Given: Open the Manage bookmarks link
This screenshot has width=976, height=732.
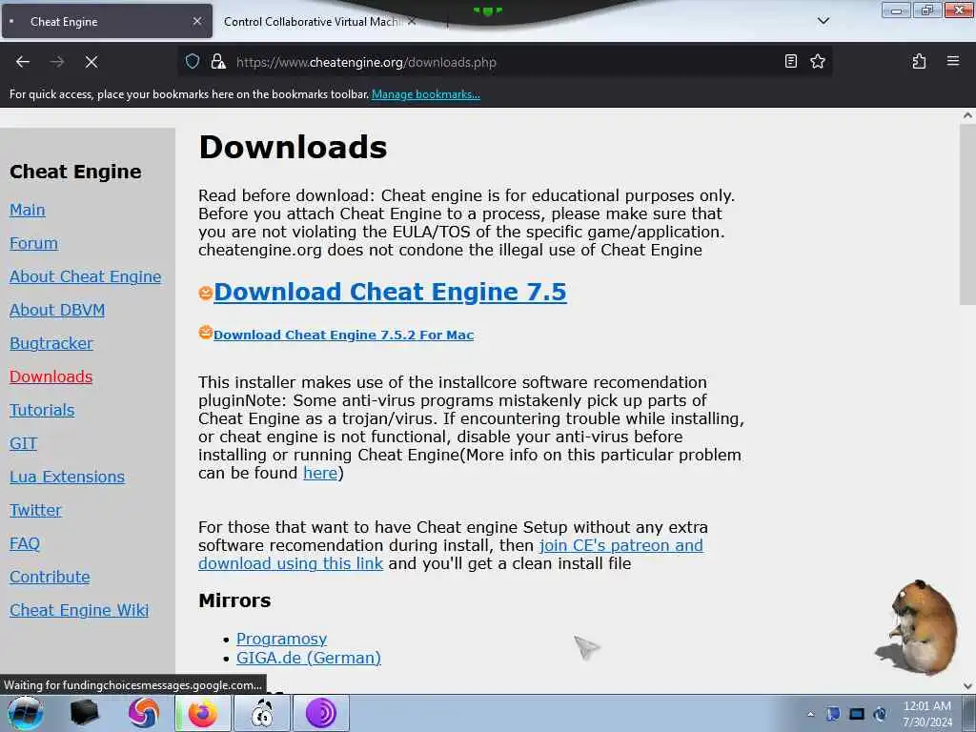Looking at the screenshot, I should click(426, 94).
